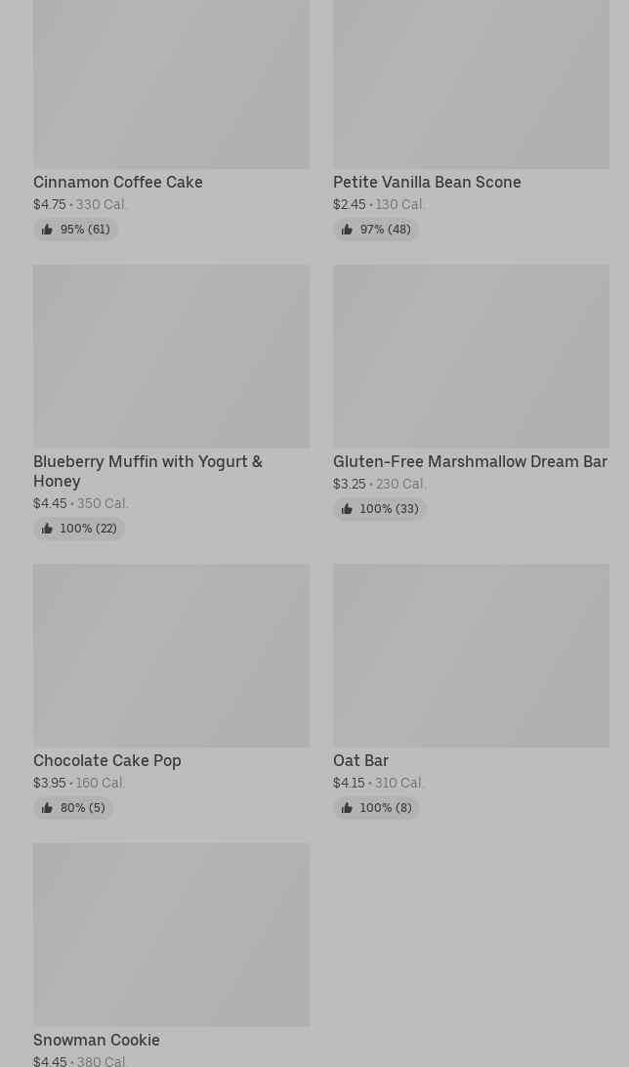This screenshot has width=629, height=1067.
Task: Click the Cinnamon Coffee Cake title
Action: point(118,182)
